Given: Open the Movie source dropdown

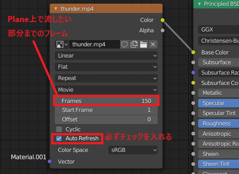Looking at the screenshot, I should point(106,89).
